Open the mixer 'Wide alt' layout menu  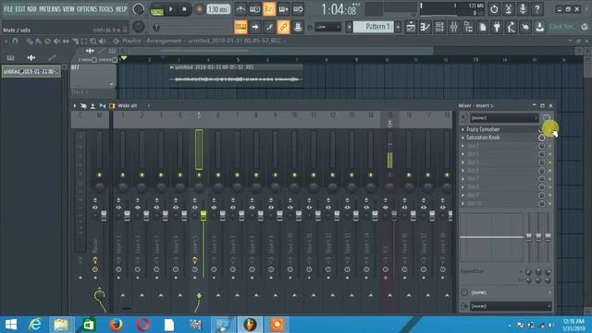pyautogui.click(x=128, y=105)
